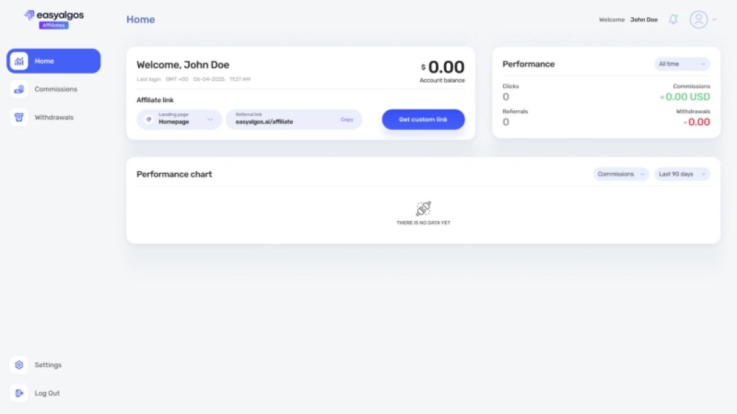
Task: Click the user profile avatar icon
Action: point(698,19)
